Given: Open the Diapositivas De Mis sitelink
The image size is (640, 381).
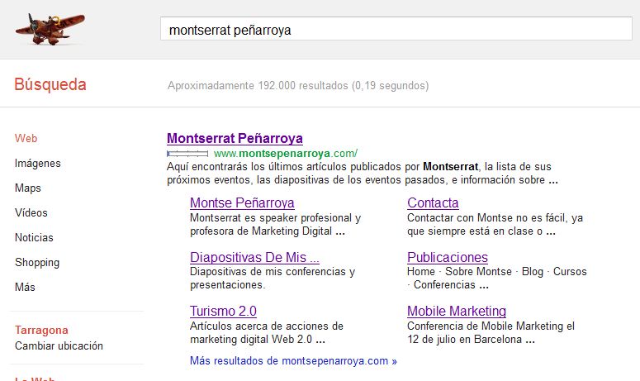Looking at the screenshot, I should click(254, 257).
